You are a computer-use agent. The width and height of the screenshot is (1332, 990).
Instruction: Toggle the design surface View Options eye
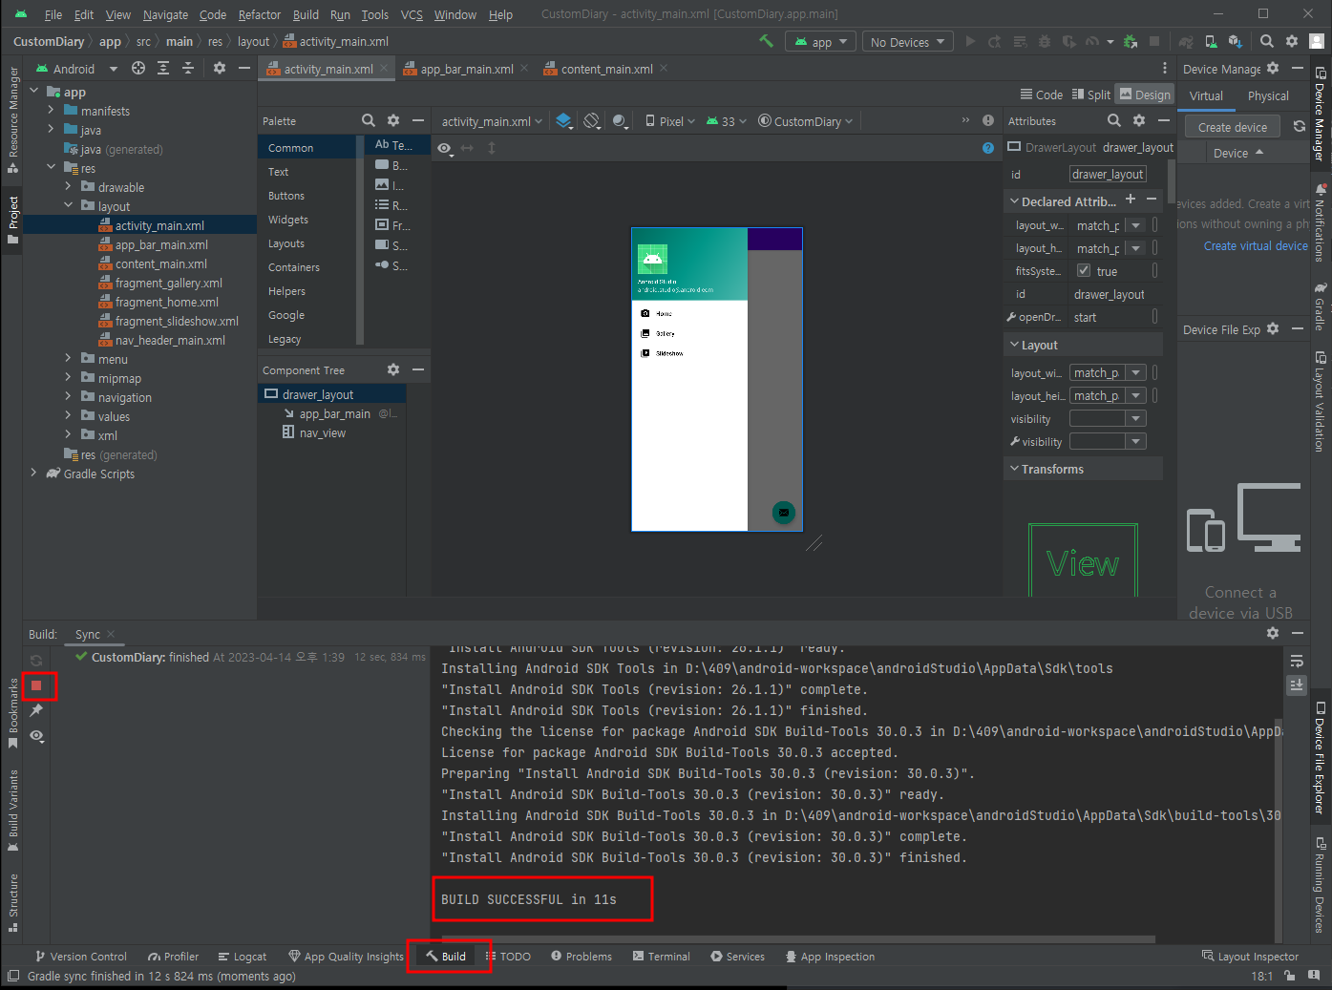(x=445, y=148)
